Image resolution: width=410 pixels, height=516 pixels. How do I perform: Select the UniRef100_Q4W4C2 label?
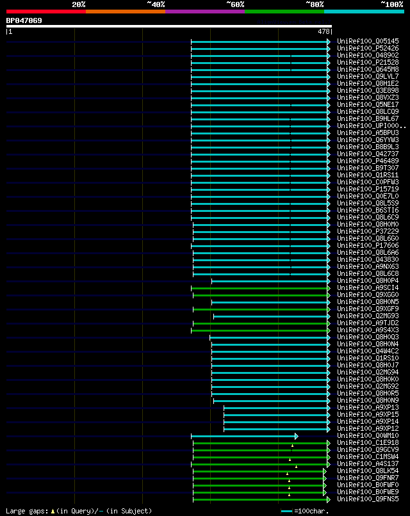pos(368,351)
